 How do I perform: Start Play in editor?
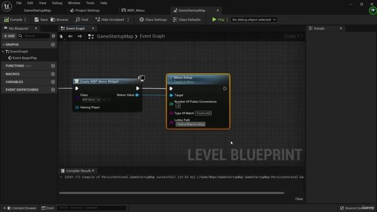[x=219, y=19]
